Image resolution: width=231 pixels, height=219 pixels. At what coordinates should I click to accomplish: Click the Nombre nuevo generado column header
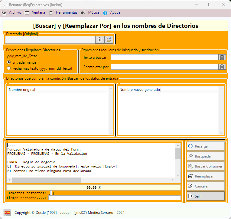point(139,90)
